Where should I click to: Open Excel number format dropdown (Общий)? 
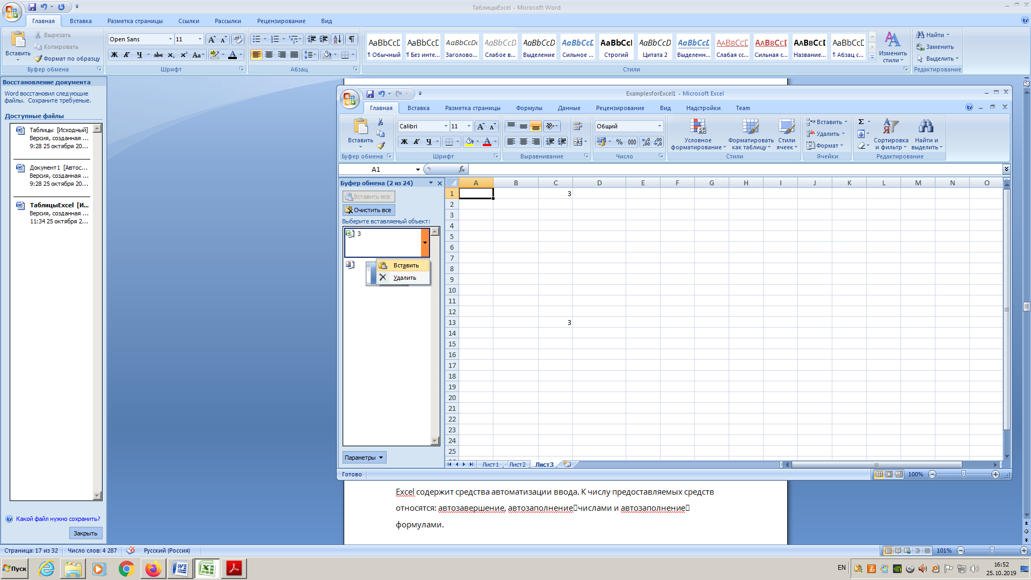[659, 126]
